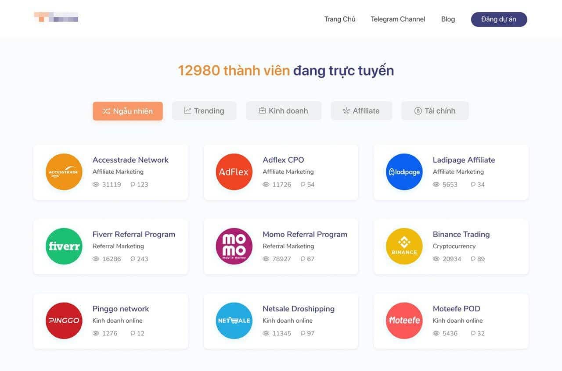The height and width of the screenshot is (371, 562).
Task: Open the Pinggo network title link
Action: pyautogui.click(x=121, y=309)
